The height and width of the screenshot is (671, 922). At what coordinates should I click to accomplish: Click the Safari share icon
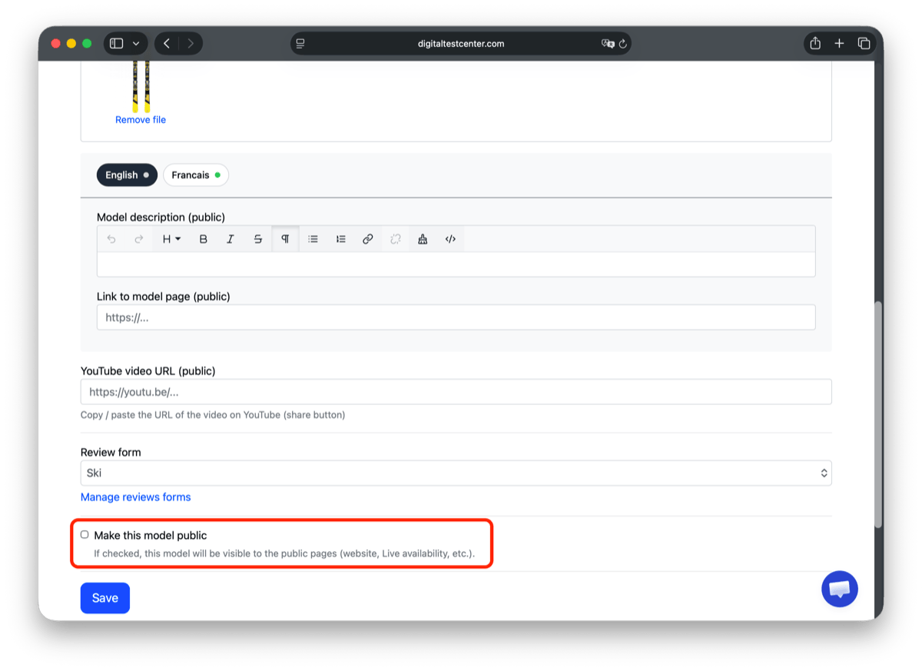pos(815,44)
